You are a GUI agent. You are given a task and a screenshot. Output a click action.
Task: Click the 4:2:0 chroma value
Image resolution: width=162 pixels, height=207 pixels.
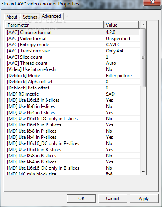coord(110,32)
